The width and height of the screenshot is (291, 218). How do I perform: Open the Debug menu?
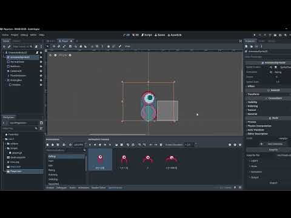[24, 35]
